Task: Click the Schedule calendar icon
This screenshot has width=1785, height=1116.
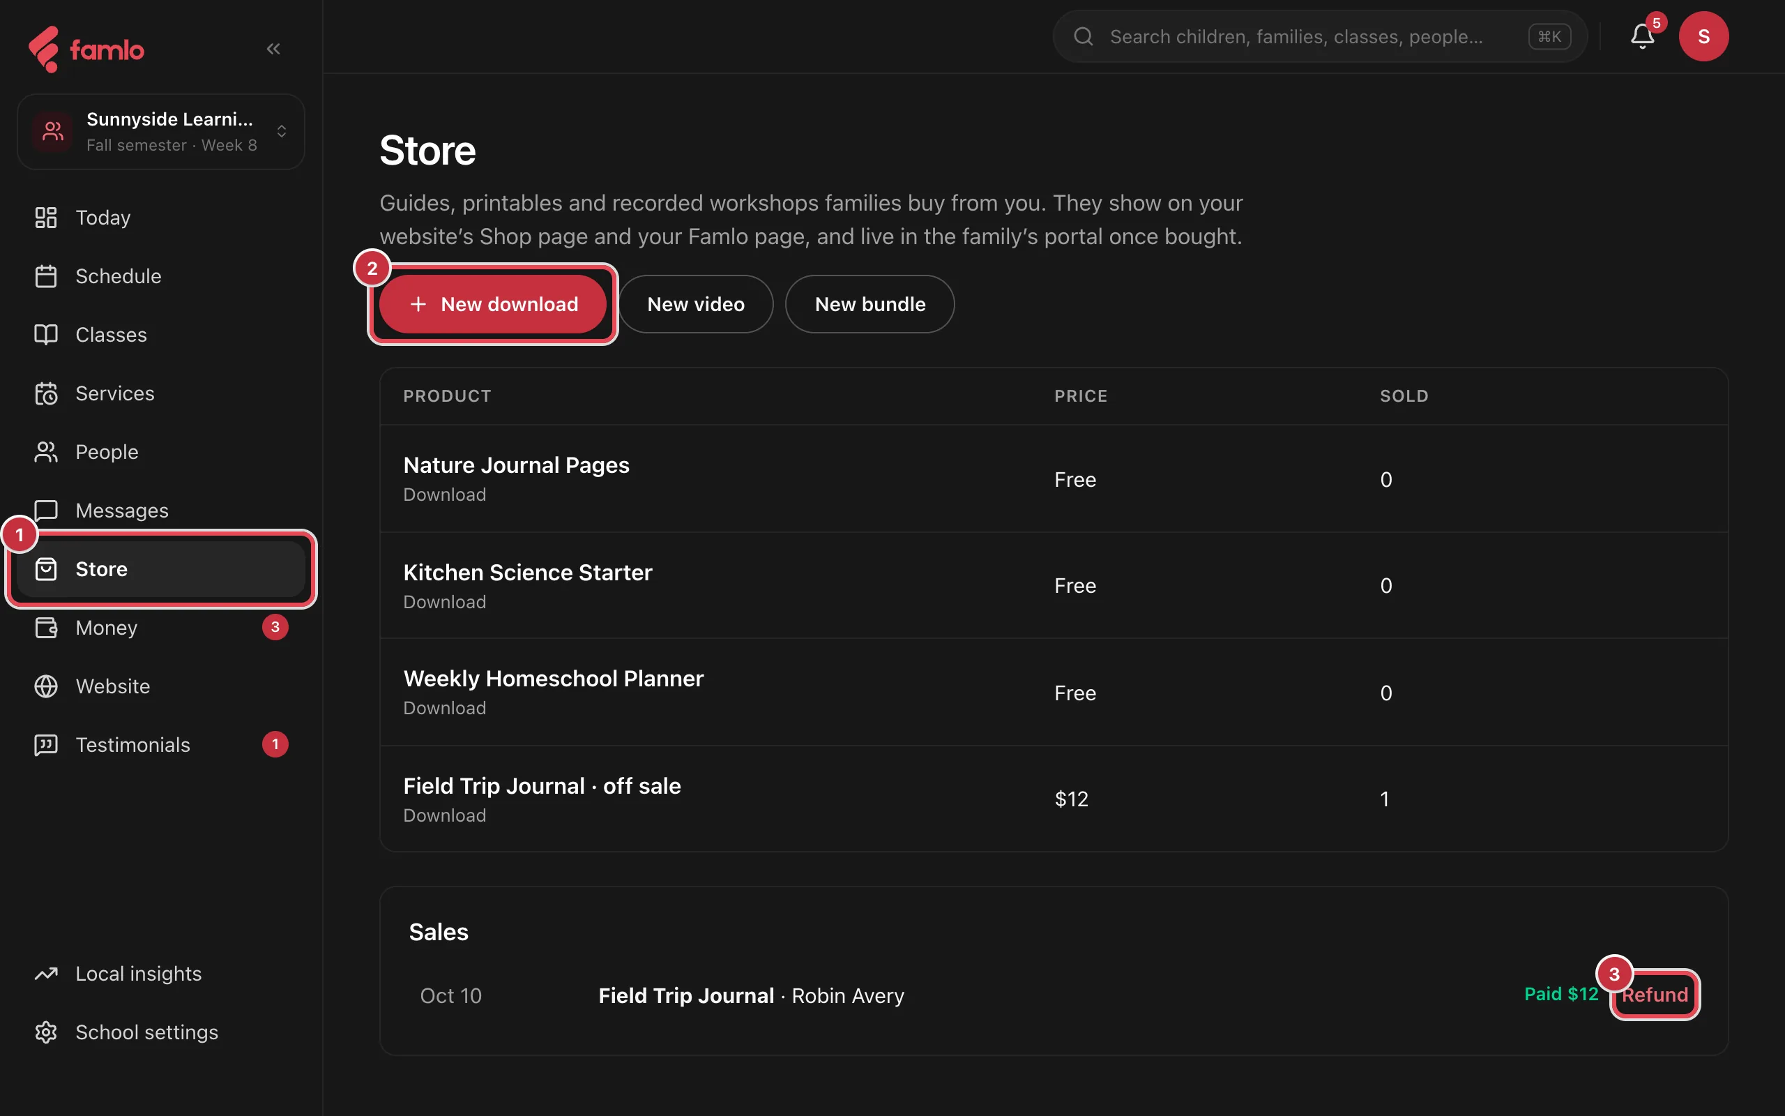Action: 46,276
